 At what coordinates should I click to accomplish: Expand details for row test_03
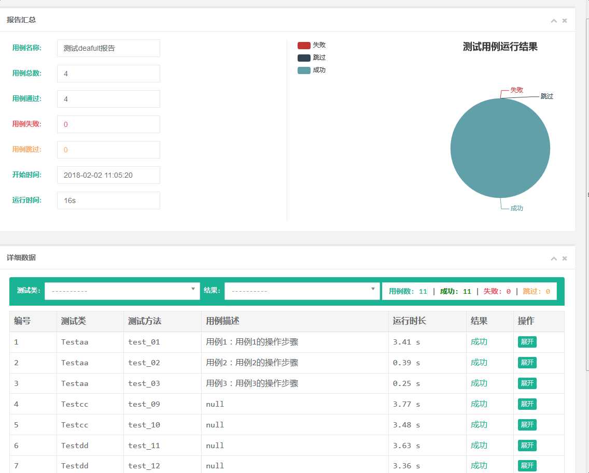(x=527, y=383)
